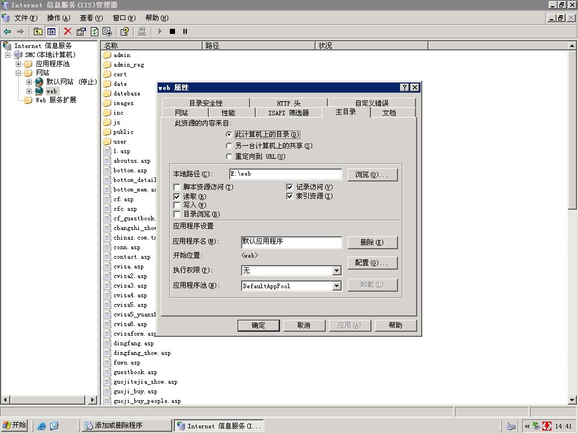Enable 脚本资源访问 checkbox

click(177, 187)
